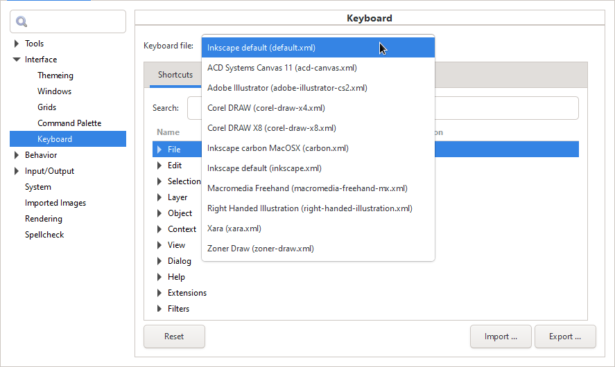
Task: Expand the Extensions shortcuts group
Action: point(159,293)
